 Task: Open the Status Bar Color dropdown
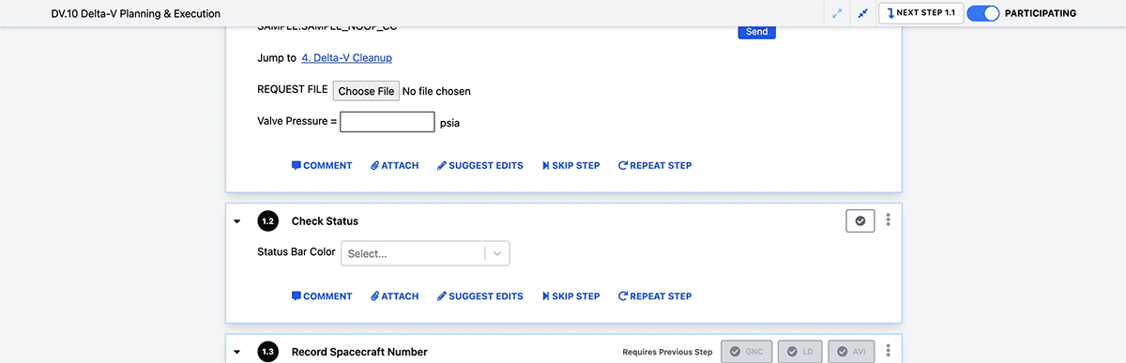(425, 253)
